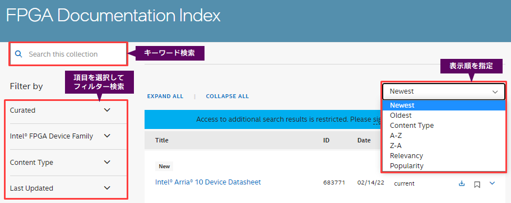Expand the Content Type filter
Screen dimensions: 511x203
(x=107, y=162)
